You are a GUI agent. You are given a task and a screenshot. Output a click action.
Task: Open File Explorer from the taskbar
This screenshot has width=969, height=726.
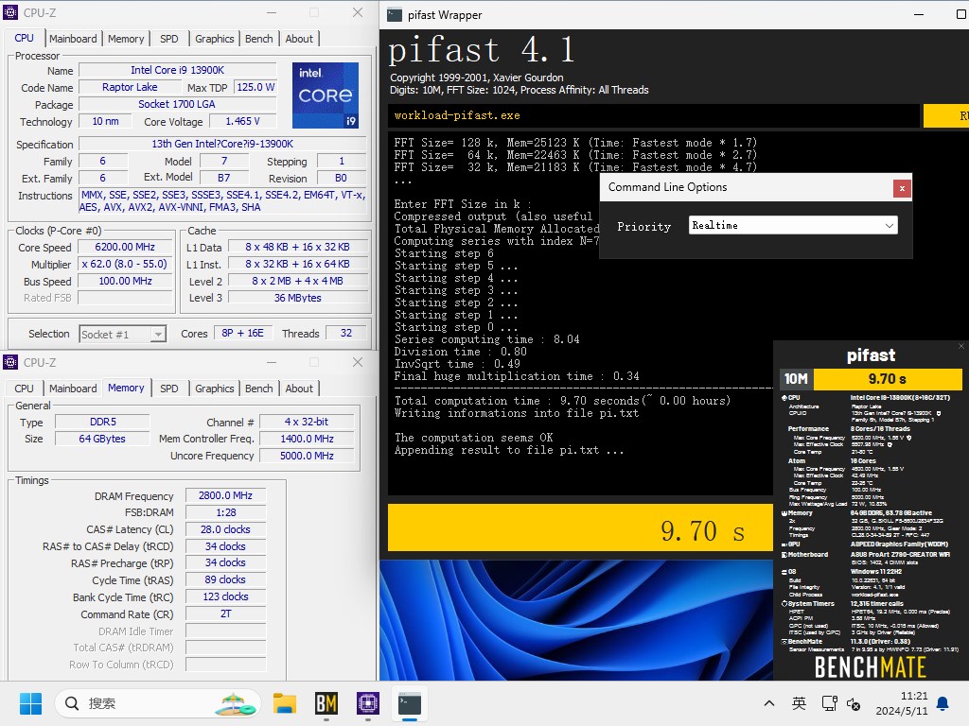285,703
